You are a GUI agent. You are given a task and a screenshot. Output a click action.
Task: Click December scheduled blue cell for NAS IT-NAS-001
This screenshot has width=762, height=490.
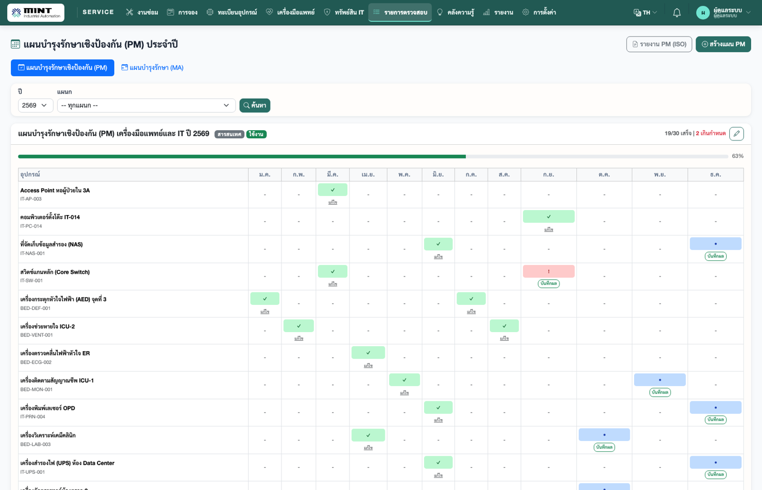click(x=715, y=243)
